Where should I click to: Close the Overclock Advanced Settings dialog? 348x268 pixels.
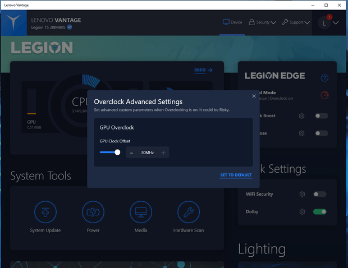(254, 96)
